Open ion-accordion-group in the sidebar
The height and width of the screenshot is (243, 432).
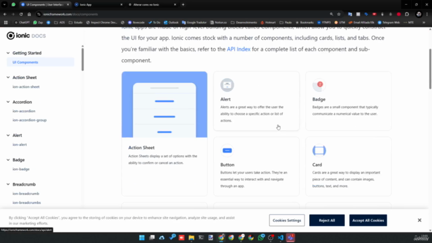(30, 120)
